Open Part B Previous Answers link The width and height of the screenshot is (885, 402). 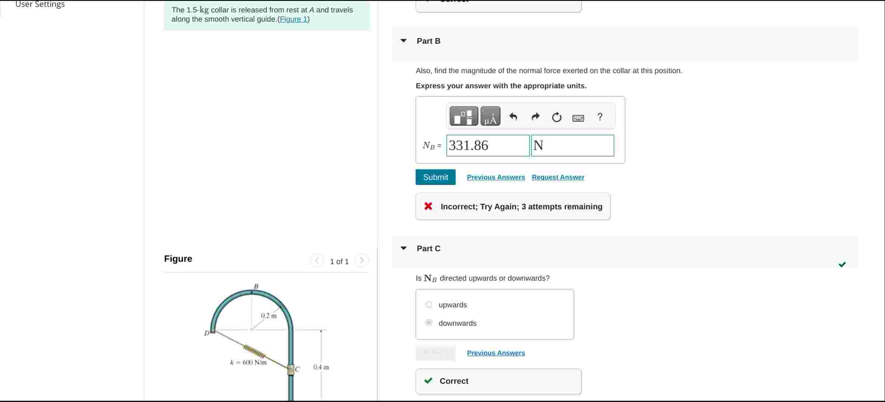pyautogui.click(x=496, y=177)
